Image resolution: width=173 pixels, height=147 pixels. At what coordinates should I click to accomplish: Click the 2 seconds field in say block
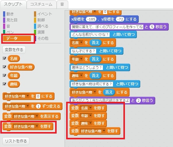click(138, 101)
